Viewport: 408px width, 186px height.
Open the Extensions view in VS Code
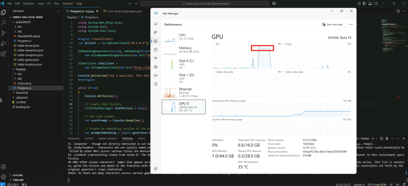coord(4,54)
